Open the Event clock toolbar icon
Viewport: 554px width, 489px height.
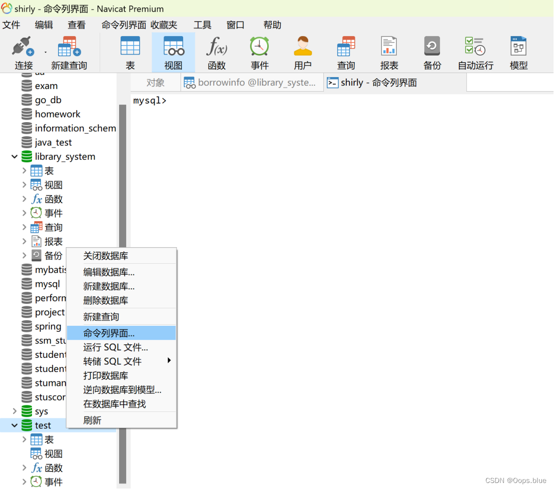260,46
